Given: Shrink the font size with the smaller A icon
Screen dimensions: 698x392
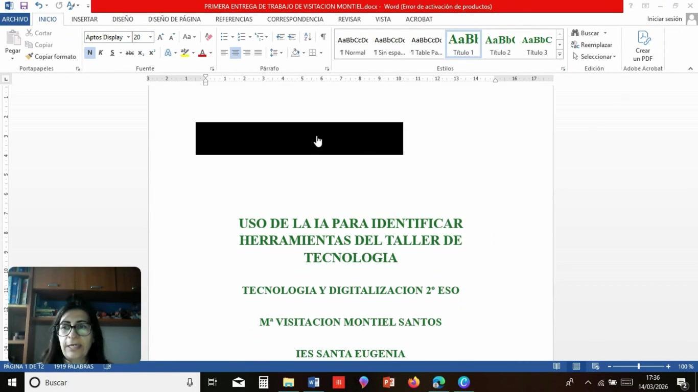Looking at the screenshot, I should [x=172, y=37].
